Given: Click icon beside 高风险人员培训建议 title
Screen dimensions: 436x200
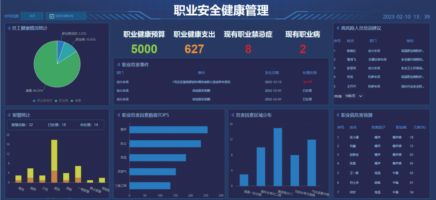Looking at the screenshot, I should click(338, 28).
